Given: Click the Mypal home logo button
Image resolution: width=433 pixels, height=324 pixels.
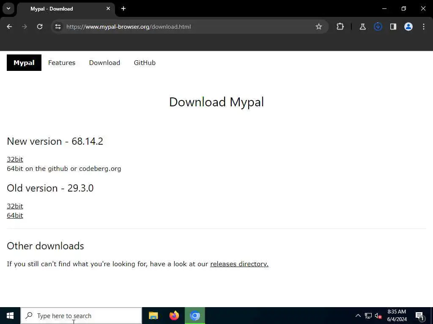Looking at the screenshot, I should click(x=24, y=62).
